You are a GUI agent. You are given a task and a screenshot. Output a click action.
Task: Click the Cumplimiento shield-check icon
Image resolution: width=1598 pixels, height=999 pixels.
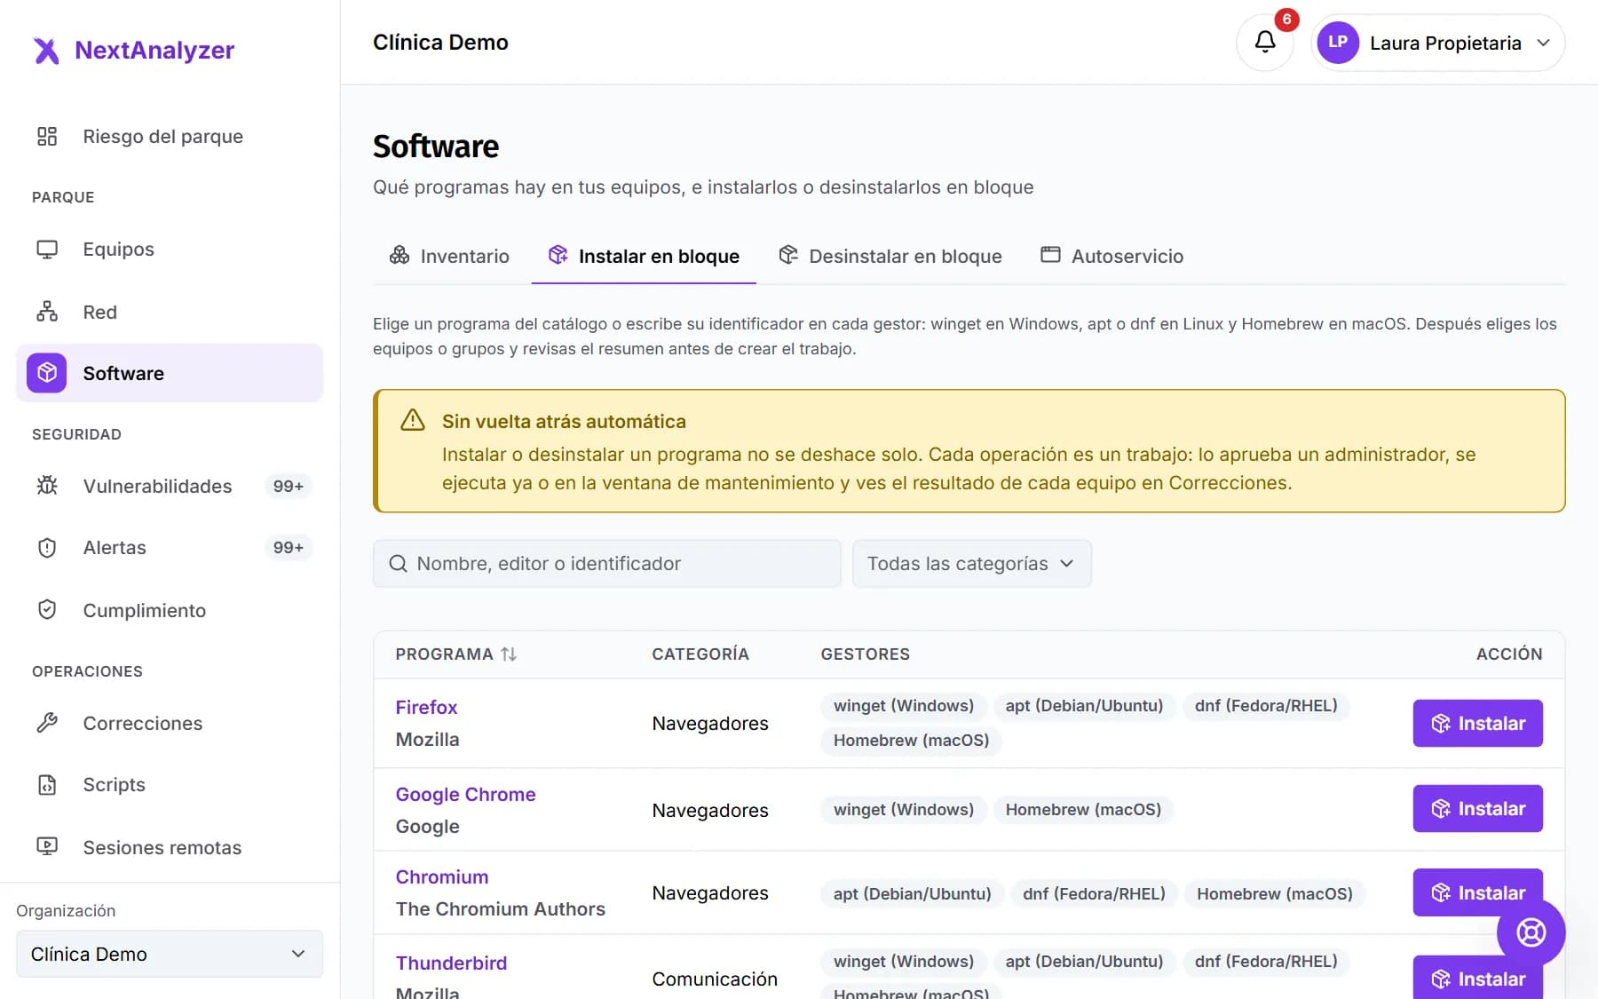(47, 610)
